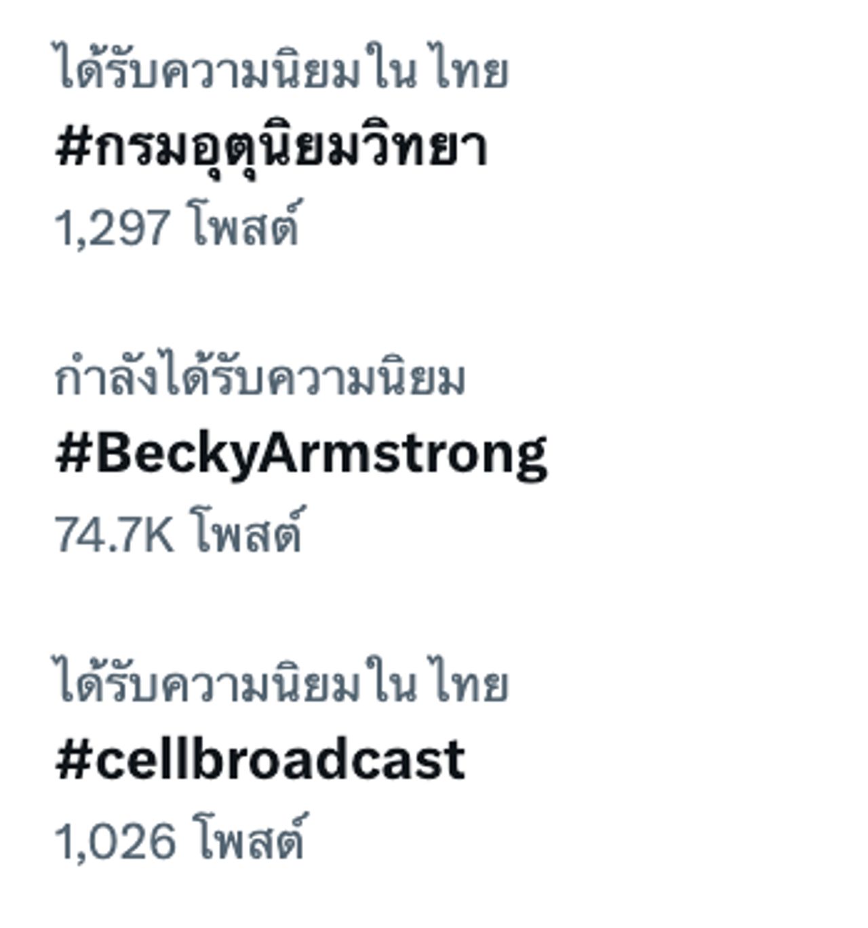Click the word โพสต์ next to 74.7K
The image size is (868, 928).
245,532
